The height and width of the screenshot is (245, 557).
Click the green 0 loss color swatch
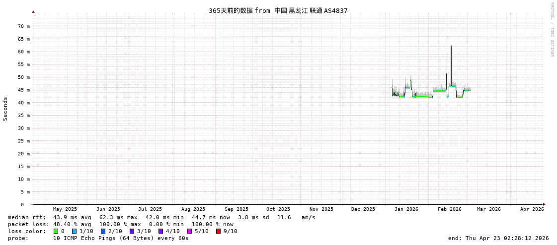pyautogui.click(x=56, y=231)
